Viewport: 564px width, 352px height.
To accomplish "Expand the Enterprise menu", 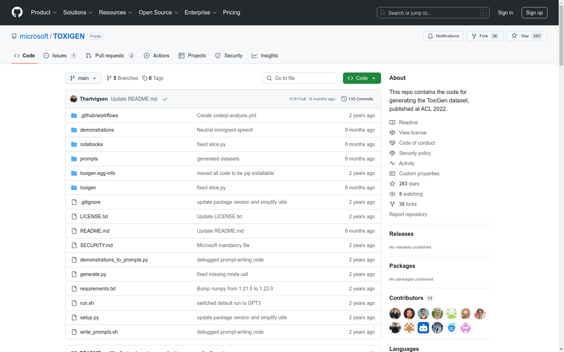I will (201, 13).
